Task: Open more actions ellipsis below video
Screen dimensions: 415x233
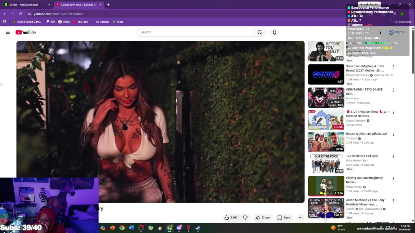Action: pyautogui.click(x=301, y=217)
